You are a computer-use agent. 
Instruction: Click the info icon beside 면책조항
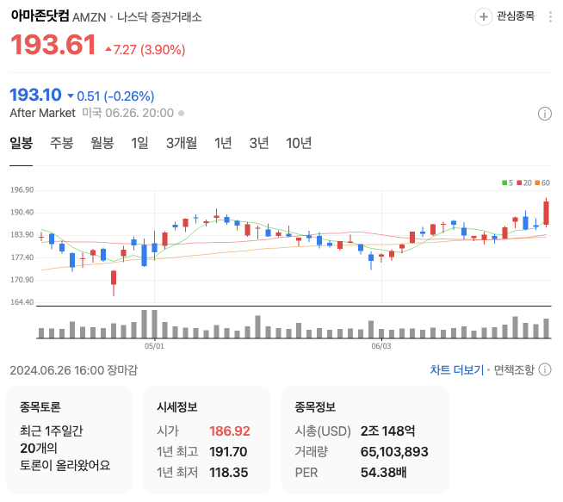click(x=545, y=369)
